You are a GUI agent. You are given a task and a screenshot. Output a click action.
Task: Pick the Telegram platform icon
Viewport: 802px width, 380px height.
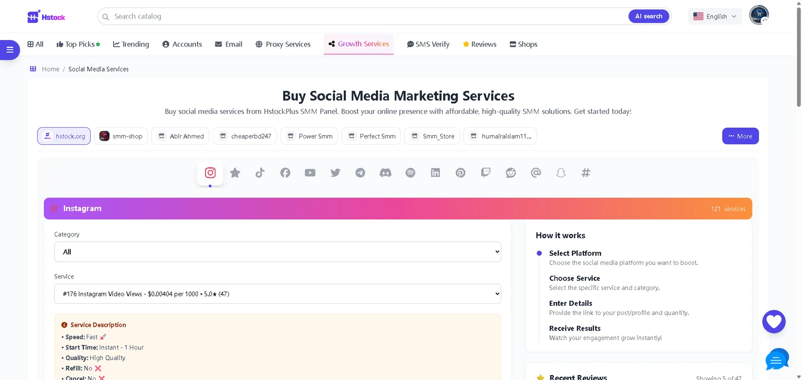[x=360, y=173]
